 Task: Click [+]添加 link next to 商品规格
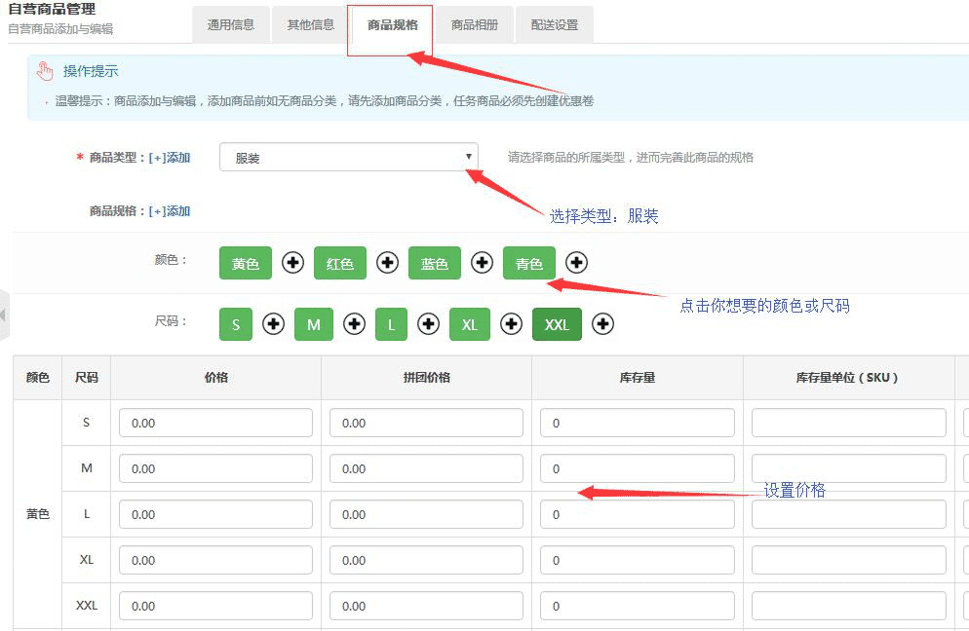[x=169, y=210]
